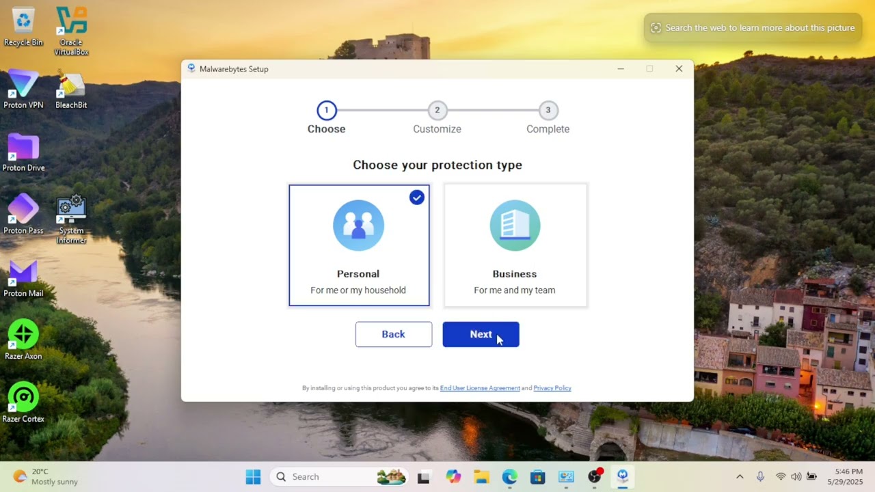
Task: Open the Windows Start menu
Action: (x=253, y=477)
